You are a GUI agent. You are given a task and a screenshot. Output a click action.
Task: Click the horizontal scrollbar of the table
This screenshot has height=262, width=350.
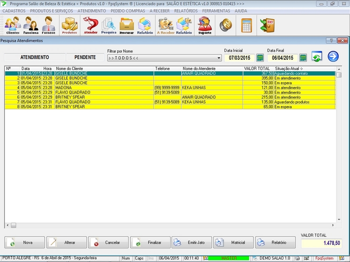(171, 225)
